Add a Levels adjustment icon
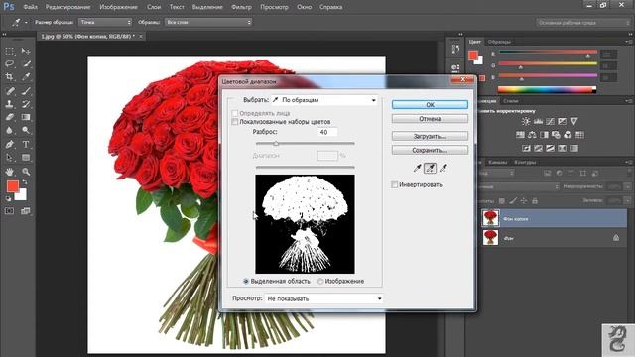 [x=538, y=121]
